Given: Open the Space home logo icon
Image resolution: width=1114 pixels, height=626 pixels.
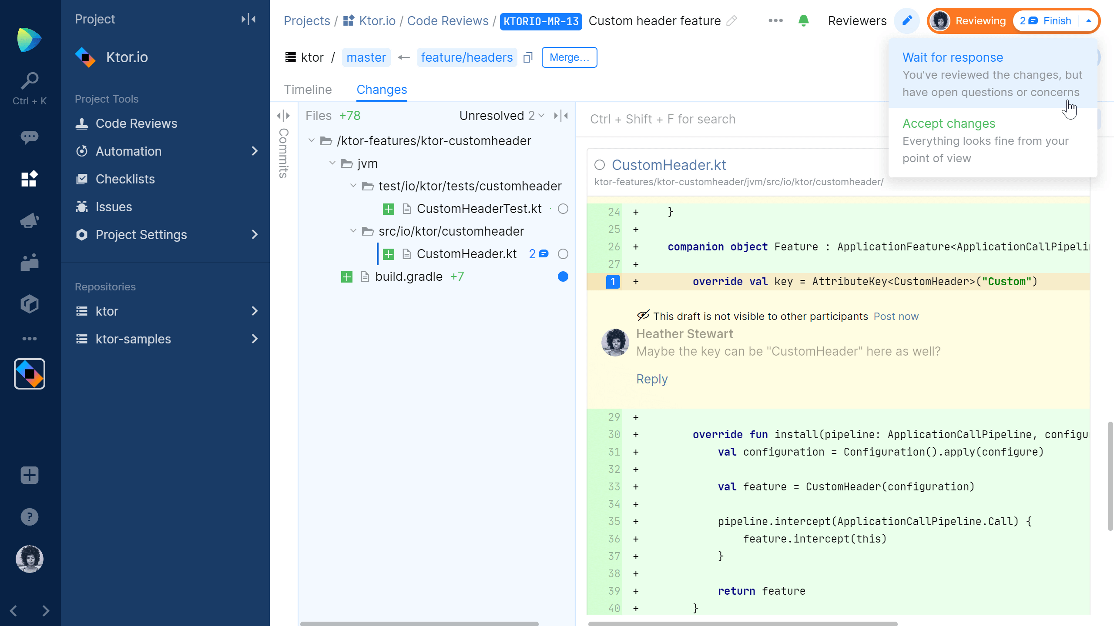Looking at the screenshot, I should pyautogui.click(x=29, y=40).
